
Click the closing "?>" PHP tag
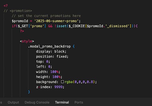(x=22, y=31)
